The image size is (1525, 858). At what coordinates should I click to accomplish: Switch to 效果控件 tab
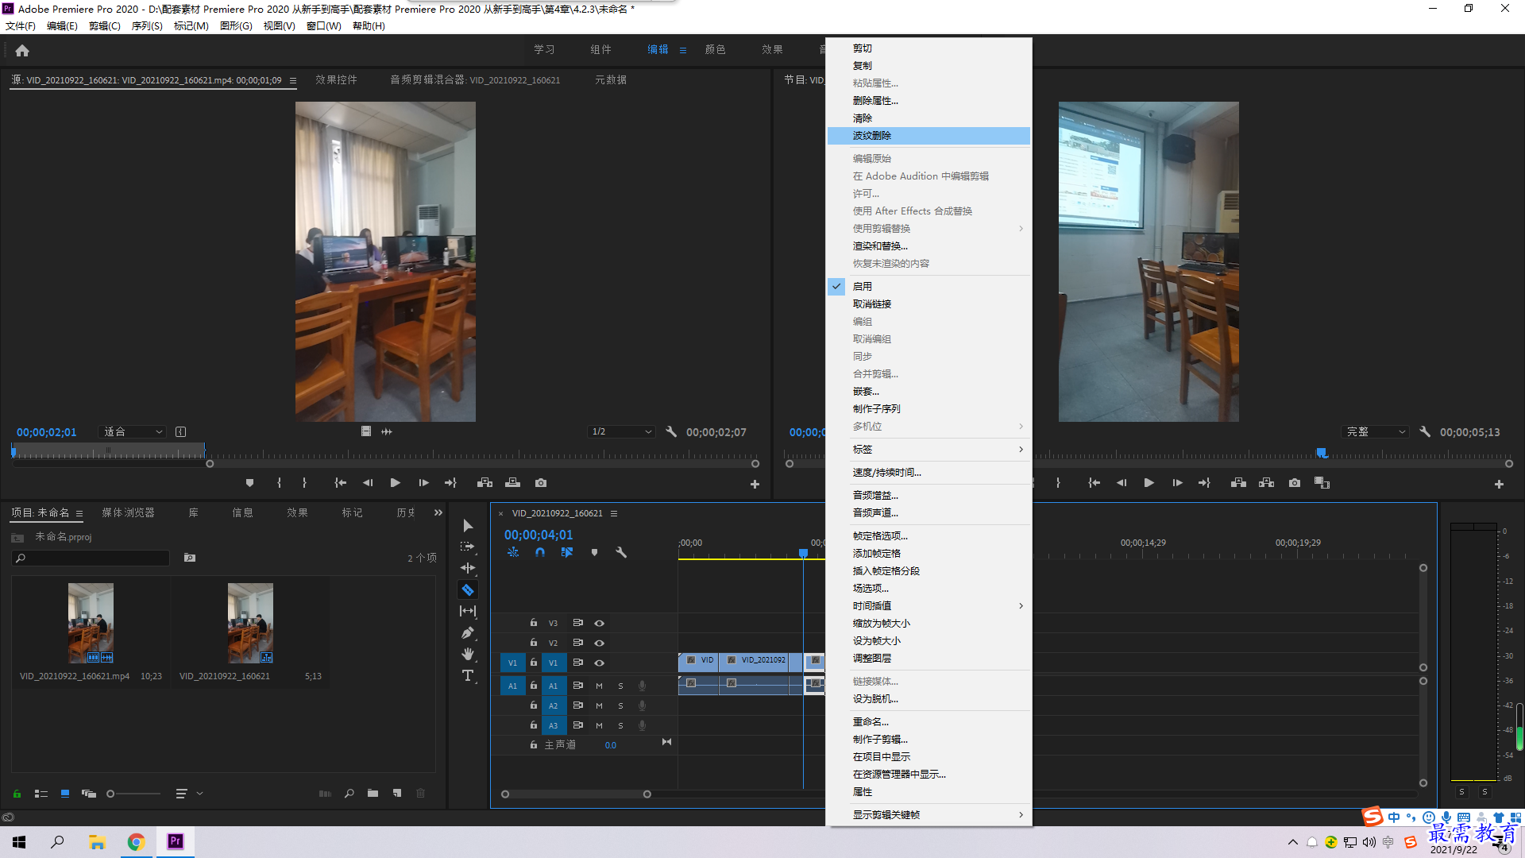(336, 79)
